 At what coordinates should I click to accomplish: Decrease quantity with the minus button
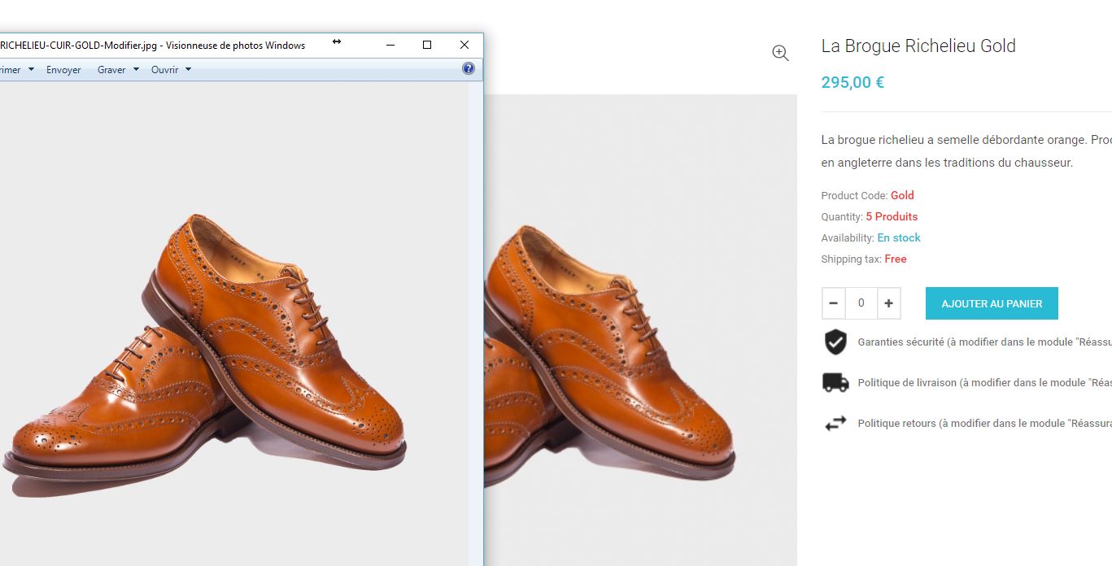(x=834, y=303)
